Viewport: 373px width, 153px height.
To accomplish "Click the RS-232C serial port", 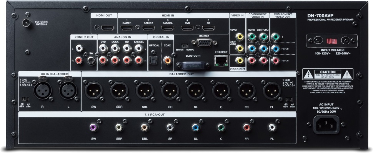I will 204,43.
